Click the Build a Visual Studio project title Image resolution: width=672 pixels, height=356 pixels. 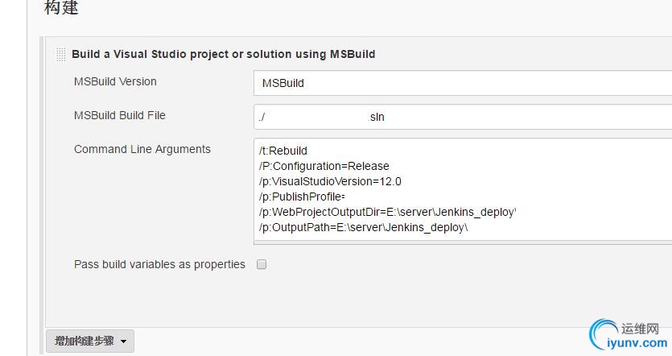coord(223,55)
